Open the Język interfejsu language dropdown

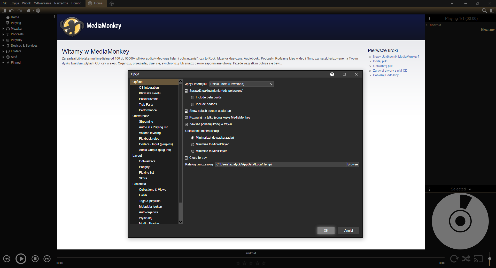click(241, 84)
